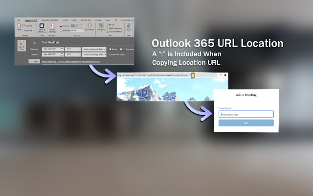Viewport: 313px width, 196px height.
Task: Expand the Forward options arrow
Action: (34, 30)
